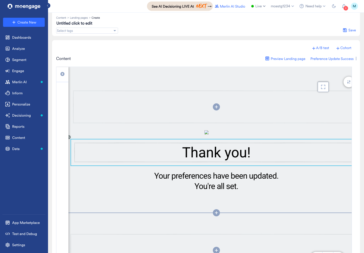
Task: Click the Analyze chart icon
Action: coord(8,49)
